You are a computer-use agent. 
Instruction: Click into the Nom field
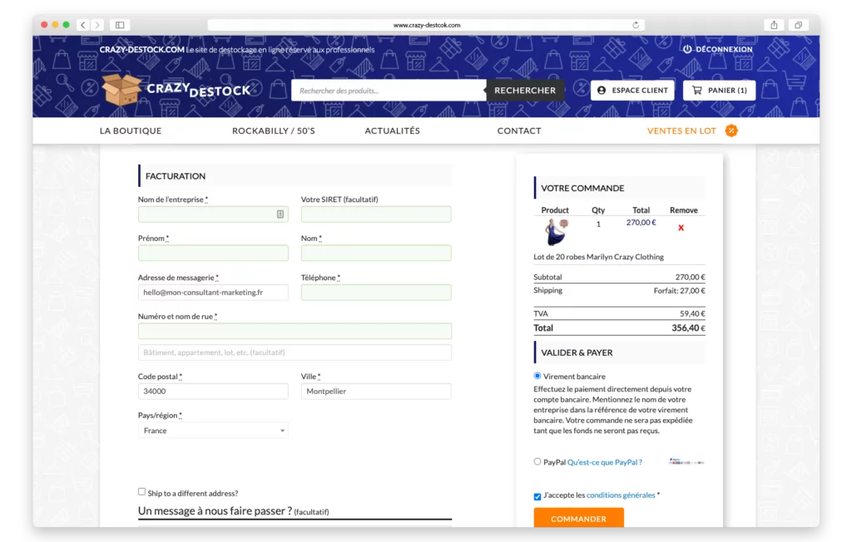pyautogui.click(x=376, y=253)
